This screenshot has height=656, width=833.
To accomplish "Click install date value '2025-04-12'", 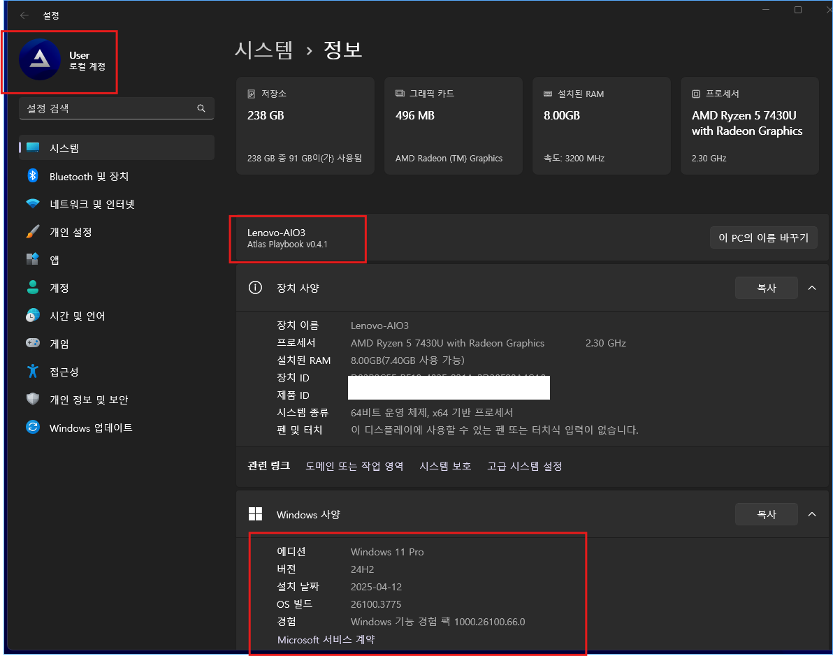I will (376, 587).
